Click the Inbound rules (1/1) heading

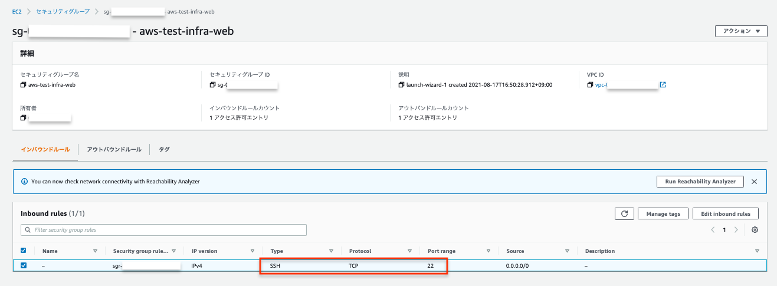tap(54, 213)
